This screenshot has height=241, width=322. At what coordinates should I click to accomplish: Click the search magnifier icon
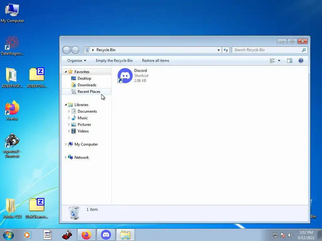pyautogui.click(x=304, y=50)
